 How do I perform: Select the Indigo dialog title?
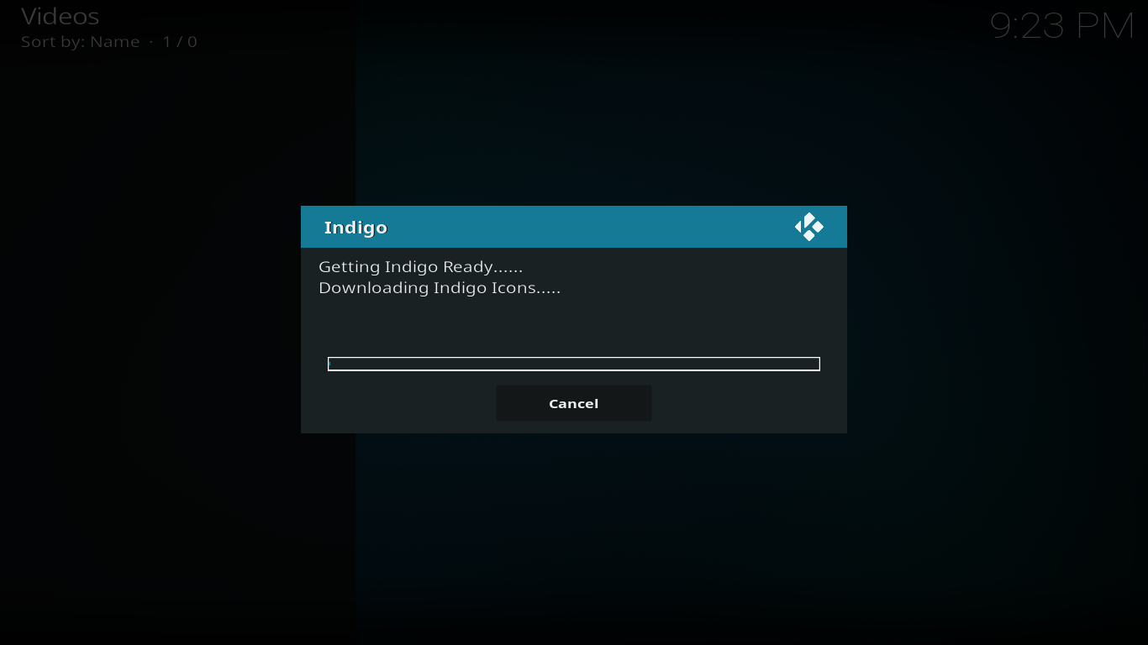point(355,228)
